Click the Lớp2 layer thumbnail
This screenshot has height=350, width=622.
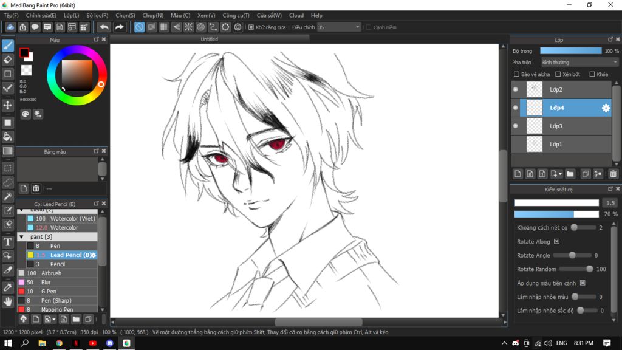click(535, 90)
